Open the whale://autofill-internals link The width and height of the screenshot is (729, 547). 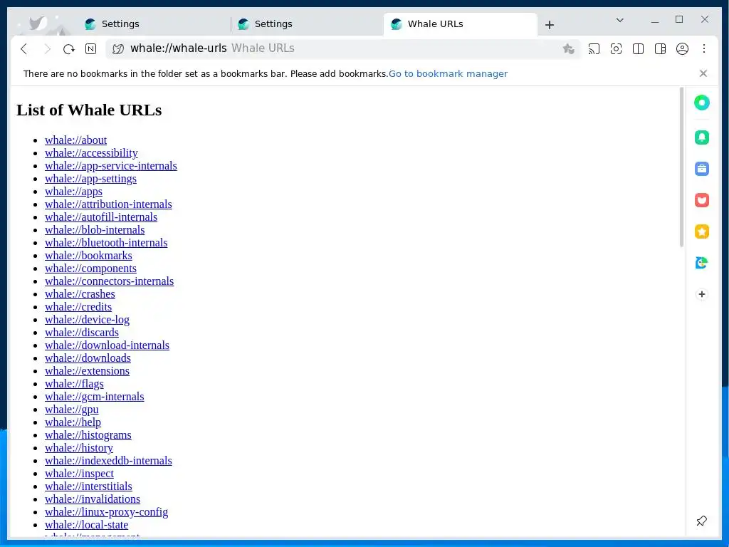(101, 217)
